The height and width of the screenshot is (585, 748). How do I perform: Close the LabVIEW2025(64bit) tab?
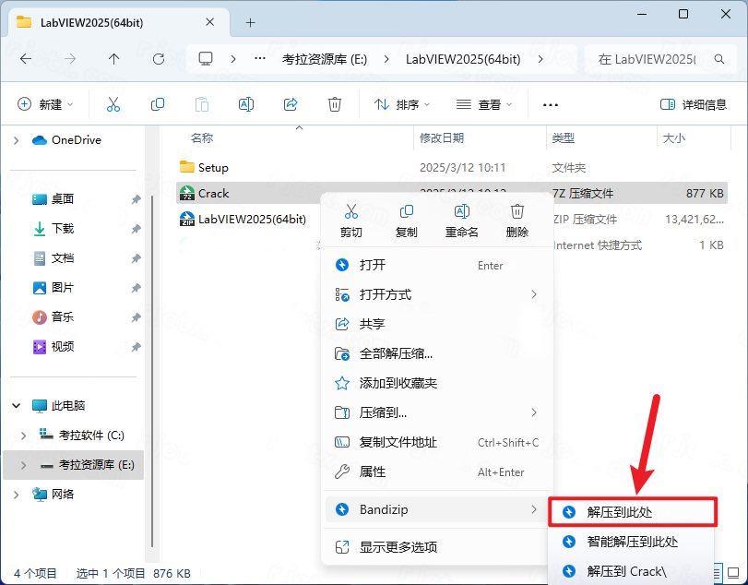pos(210,22)
